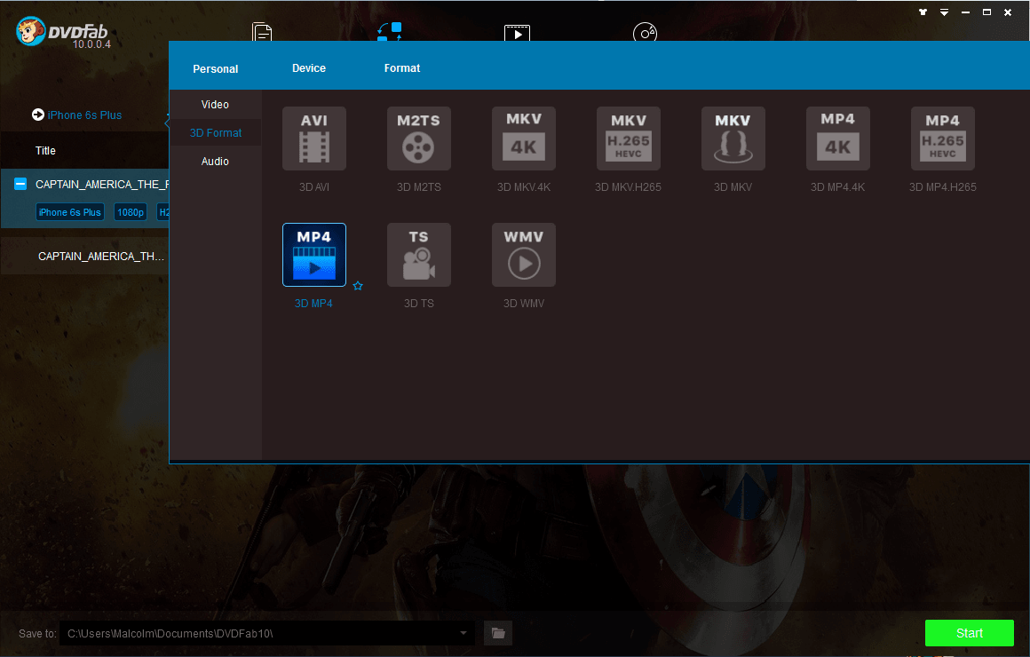Click the iPhone 6s Plus tag badge
This screenshot has height=657, width=1030.
click(x=69, y=212)
